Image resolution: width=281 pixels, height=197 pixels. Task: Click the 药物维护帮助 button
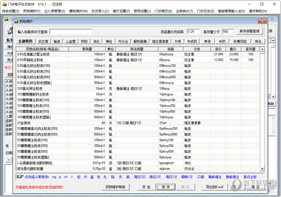pyautogui.click(x=116, y=187)
